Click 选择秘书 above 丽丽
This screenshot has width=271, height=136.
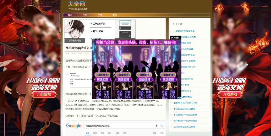(x=168, y=75)
